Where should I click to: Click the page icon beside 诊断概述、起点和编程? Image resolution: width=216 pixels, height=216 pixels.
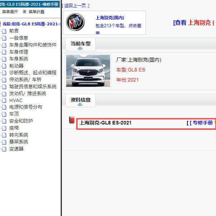coord(4,73)
